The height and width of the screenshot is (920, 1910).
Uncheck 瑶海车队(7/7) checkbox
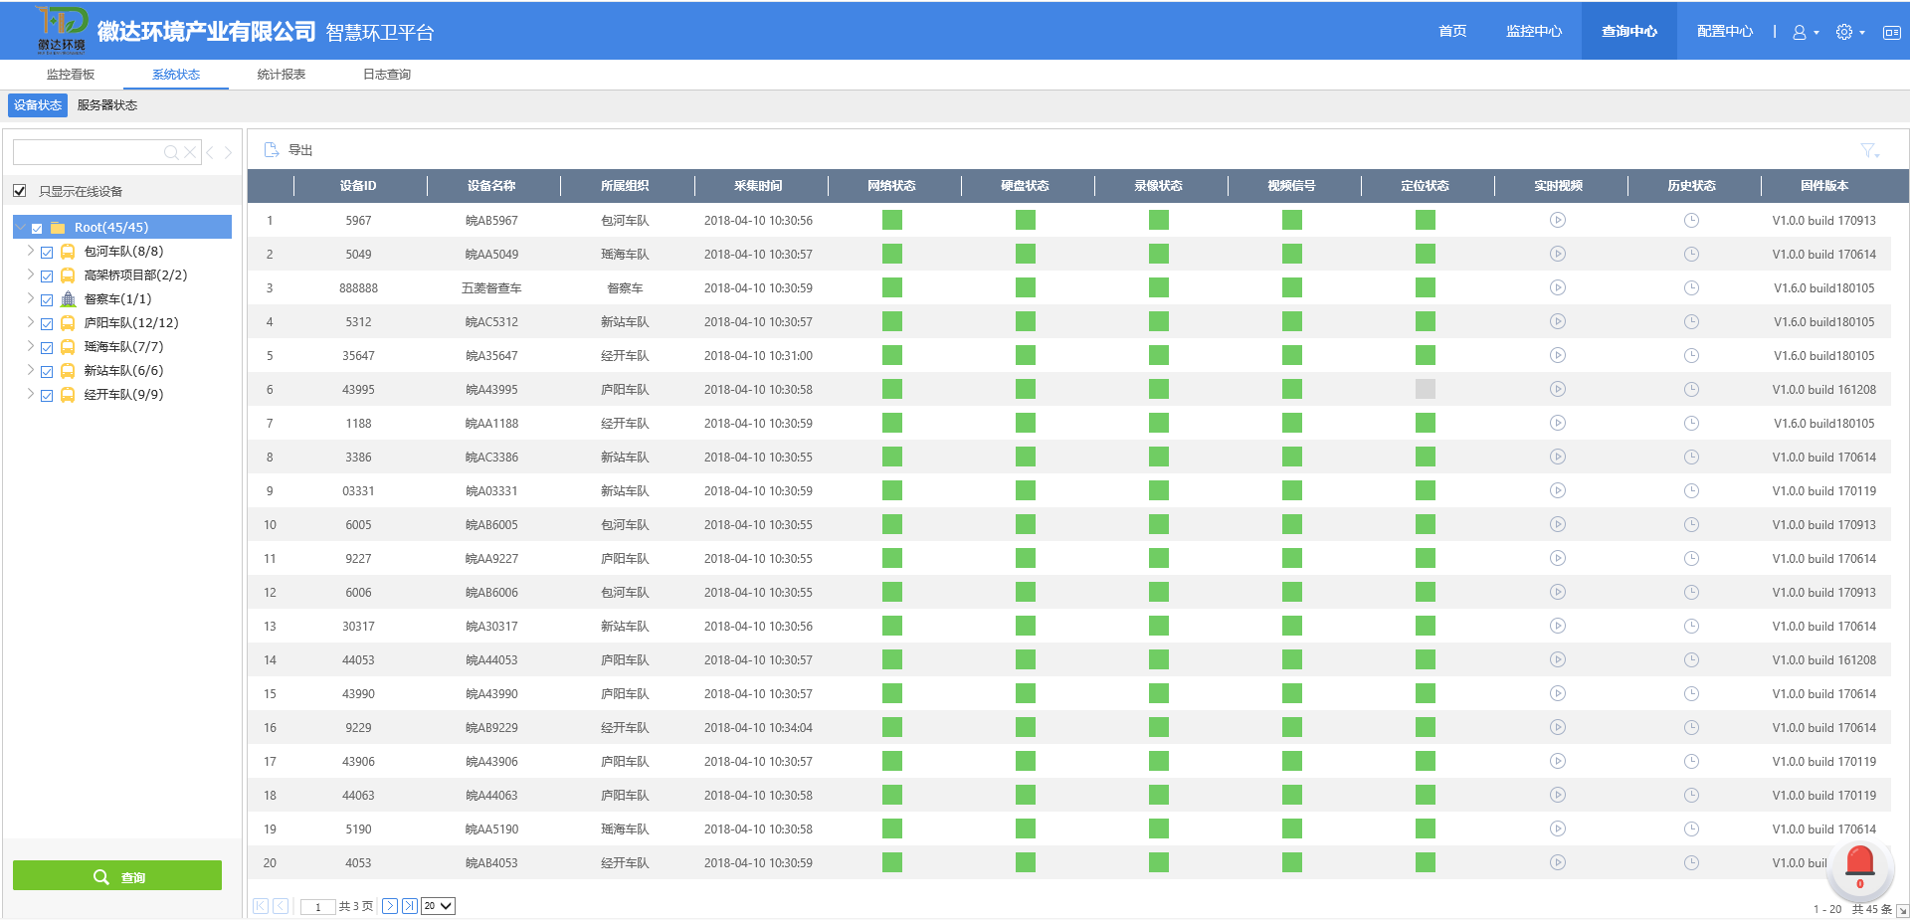[x=47, y=347]
